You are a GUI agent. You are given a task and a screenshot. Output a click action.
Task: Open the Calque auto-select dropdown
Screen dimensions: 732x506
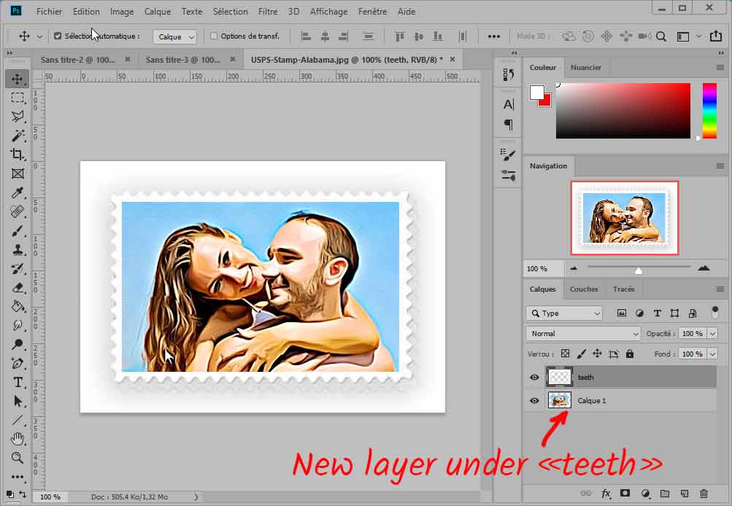(174, 36)
